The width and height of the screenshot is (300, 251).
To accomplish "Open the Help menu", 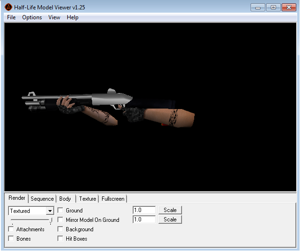I will point(72,17).
